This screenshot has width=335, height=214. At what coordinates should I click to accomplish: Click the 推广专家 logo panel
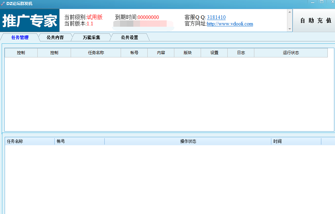click(x=29, y=20)
